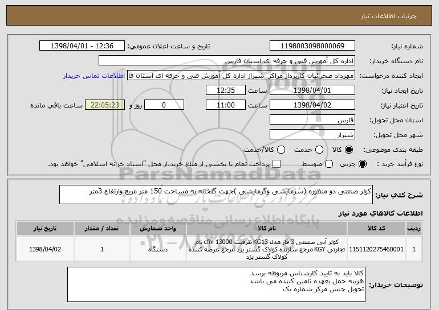Click the delivery province field فارس
The width and height of the screenshot is (439, 310).
pos(312,120)
